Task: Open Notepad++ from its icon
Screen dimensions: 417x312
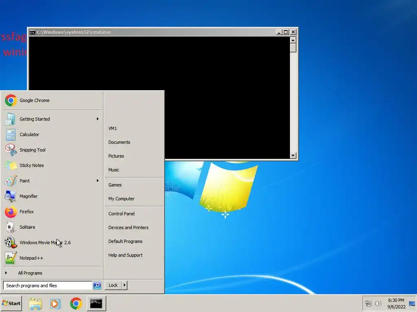Action: (11, 258)
